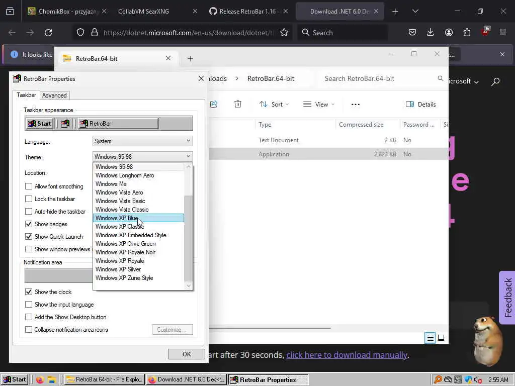Select the Application file row
Image resolution: width=515 pixels, height=386 pixels.
tap(328, 154)
